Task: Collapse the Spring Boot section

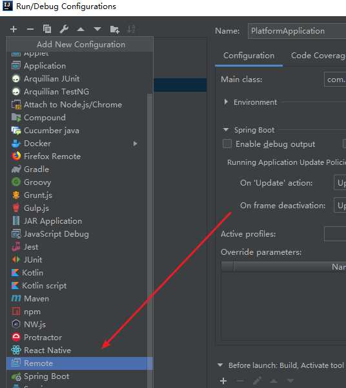Action: click(225, 129)
